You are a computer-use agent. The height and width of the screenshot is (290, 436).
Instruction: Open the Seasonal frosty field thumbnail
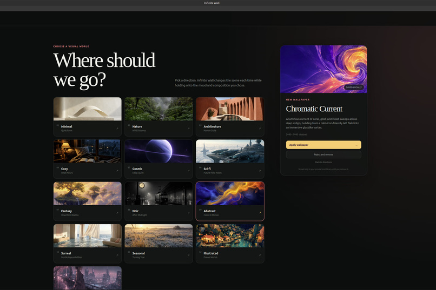click(159, 235)
